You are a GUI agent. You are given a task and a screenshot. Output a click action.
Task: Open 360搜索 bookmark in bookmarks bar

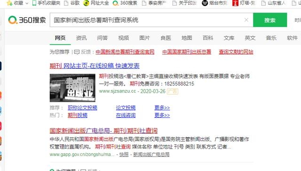click(x=125, y=3)
